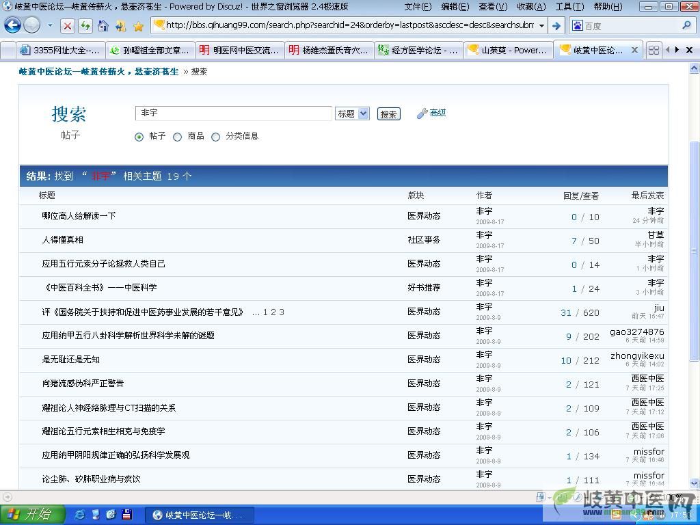
Task: Open the 标题 search type dropdown
Action: click(x=352, y=113)
